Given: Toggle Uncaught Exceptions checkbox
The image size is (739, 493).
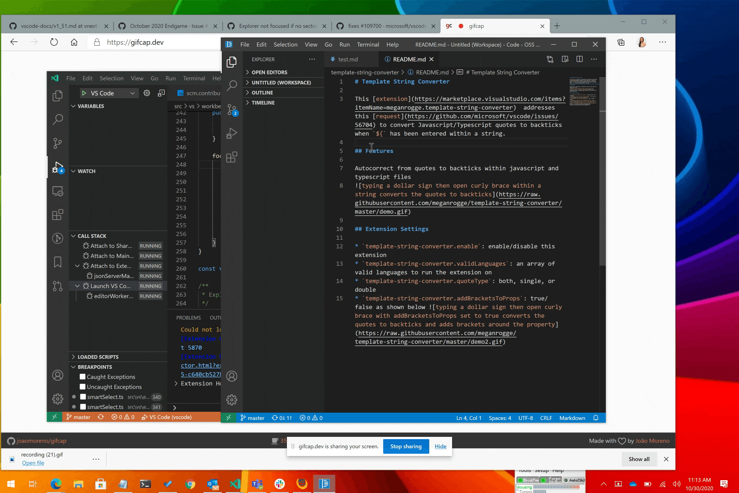Looking at the screenshot, I should tap(83, 387).
